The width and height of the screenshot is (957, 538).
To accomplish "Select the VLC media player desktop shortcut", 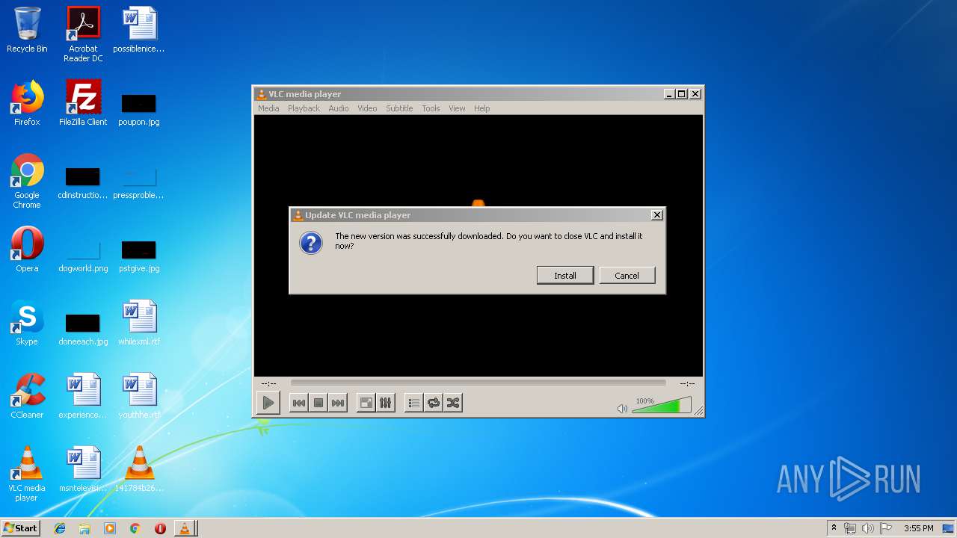I will pyautogui.click(x=27, y=474).
